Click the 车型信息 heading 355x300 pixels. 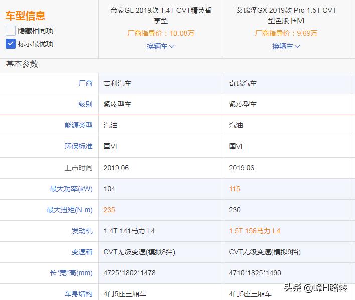point(25,16)
